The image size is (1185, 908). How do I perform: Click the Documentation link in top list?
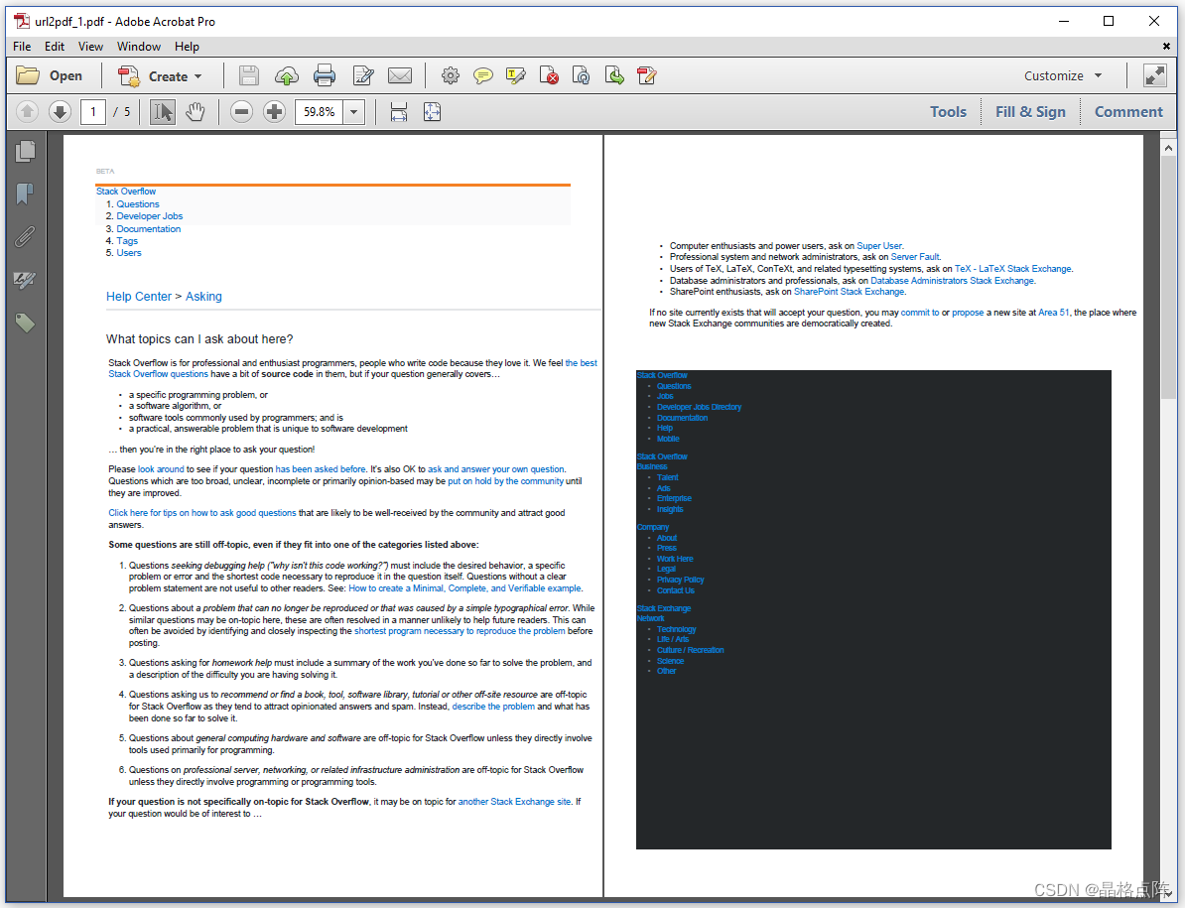pos(148,229)
